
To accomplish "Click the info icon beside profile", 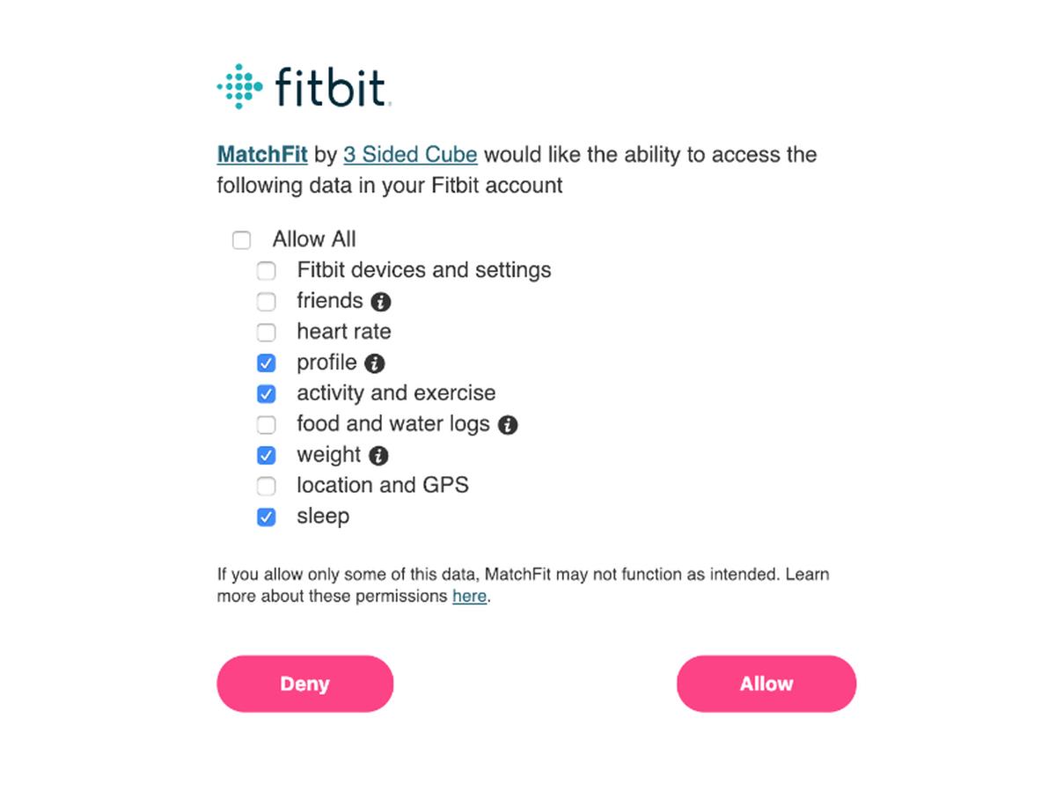I will [x=375, y=363].
